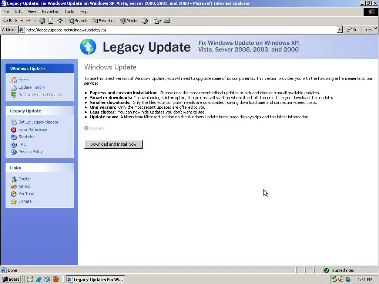This screenshot has width=379, height=284.
Task: Click the Outlook Express quick launch icon
Action: [47, 280]
